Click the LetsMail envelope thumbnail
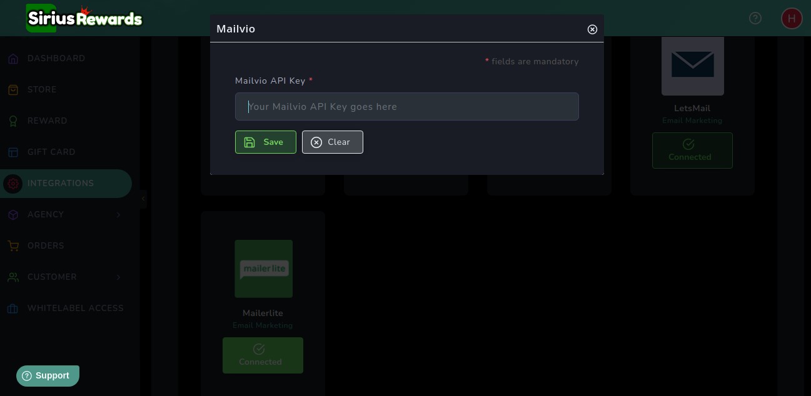The width and height of the screenshot is (811, 396). pyautogui.click(x=693, y=66)
